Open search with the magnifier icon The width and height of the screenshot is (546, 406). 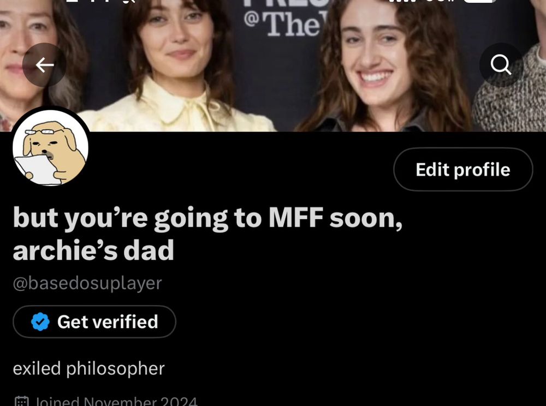coord(501,65)
